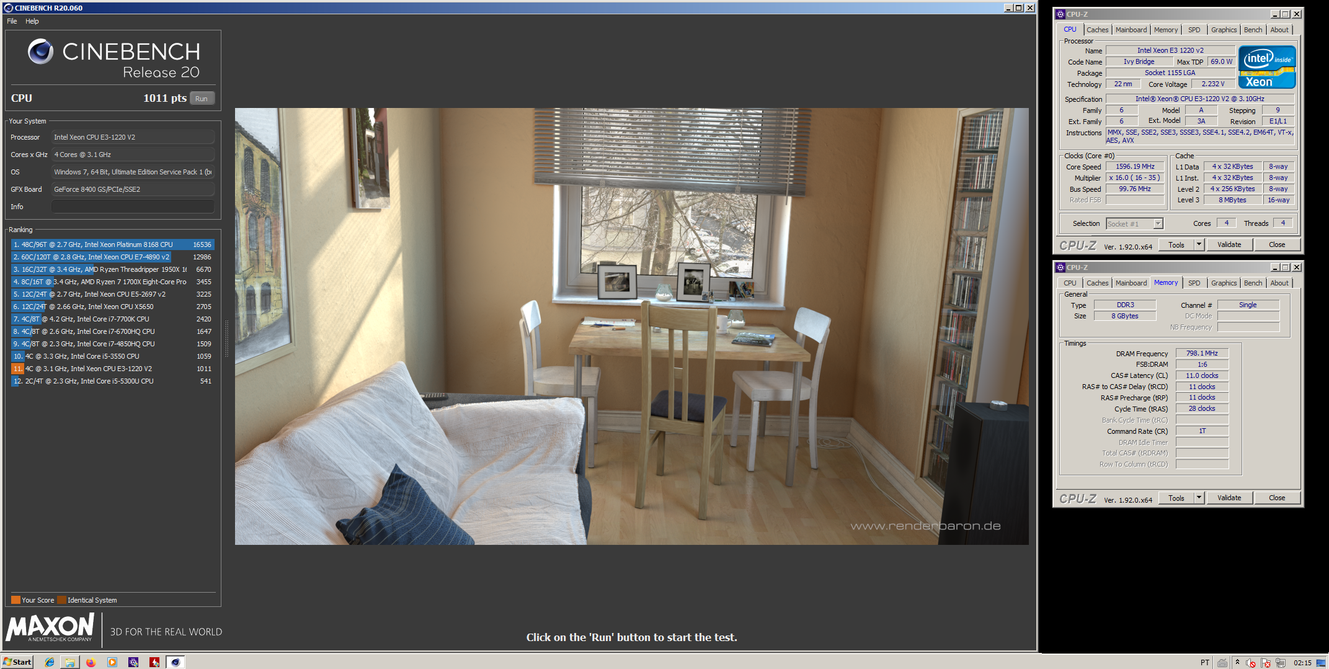1329x669 pixels.
Task: Click the PT language indicator
Action: point(1205,663)
